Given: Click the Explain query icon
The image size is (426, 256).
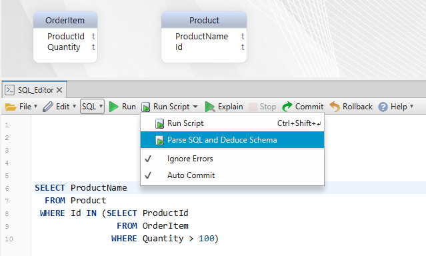Looking at the screenshot, I should (x=210, y=107).
